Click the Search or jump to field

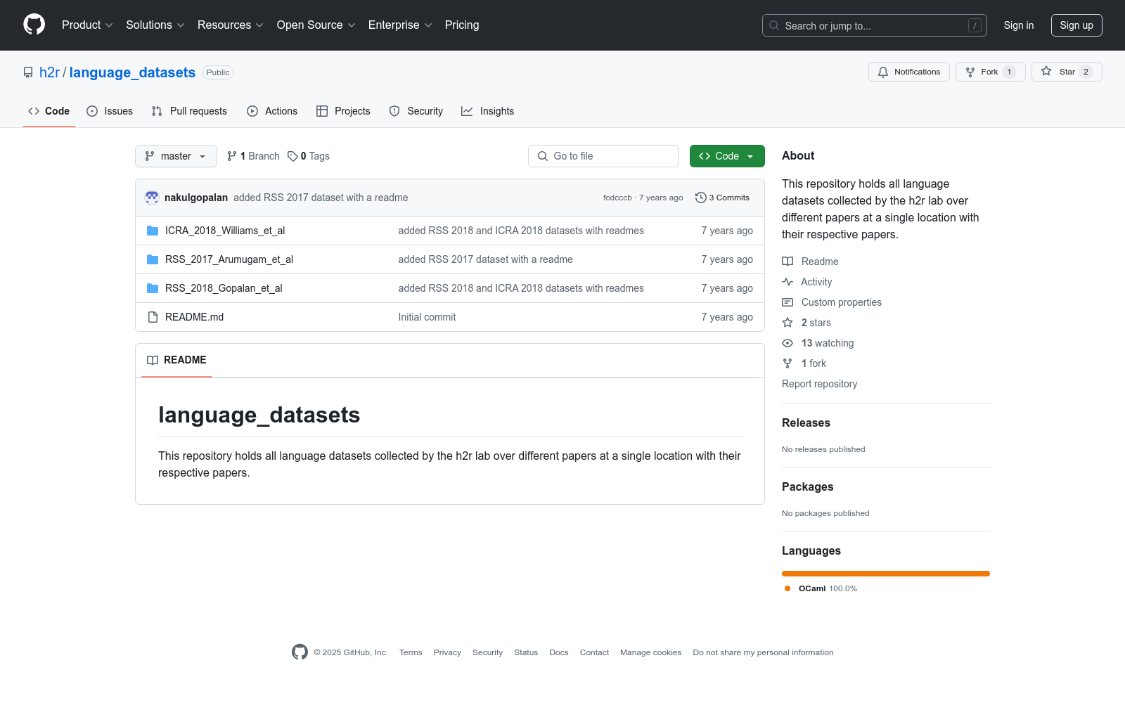[x=875, y=25]
